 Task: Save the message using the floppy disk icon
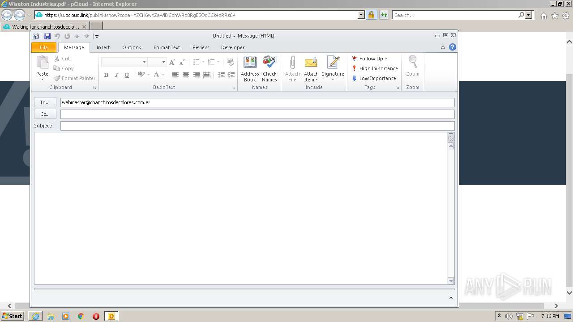point(47,36)
